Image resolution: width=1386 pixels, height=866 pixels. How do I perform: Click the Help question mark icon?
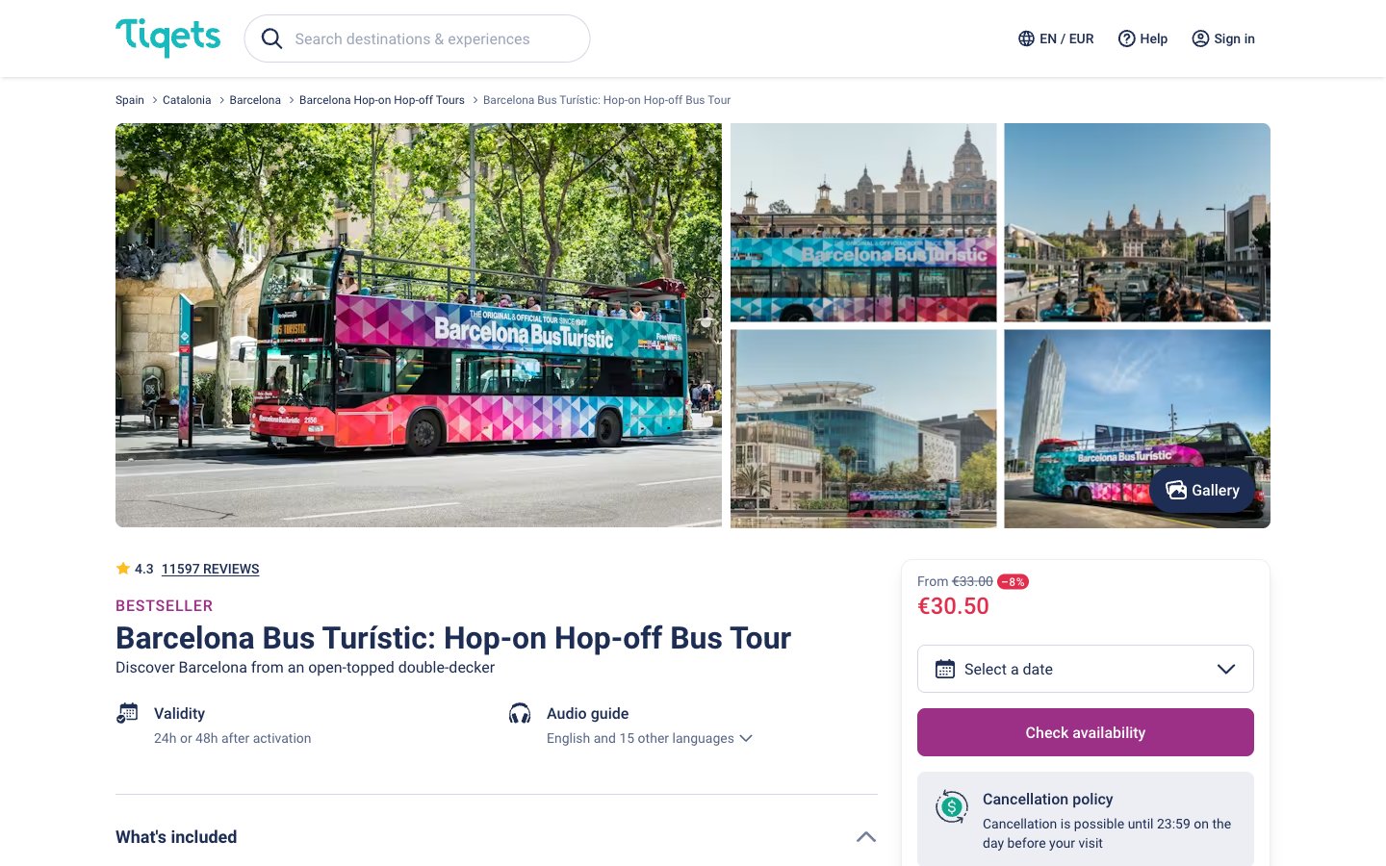[1126, 38]
